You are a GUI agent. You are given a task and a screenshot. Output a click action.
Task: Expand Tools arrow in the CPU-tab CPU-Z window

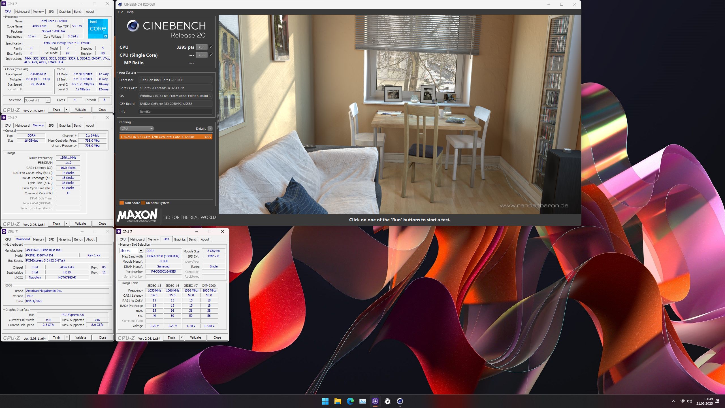(67, 110)
